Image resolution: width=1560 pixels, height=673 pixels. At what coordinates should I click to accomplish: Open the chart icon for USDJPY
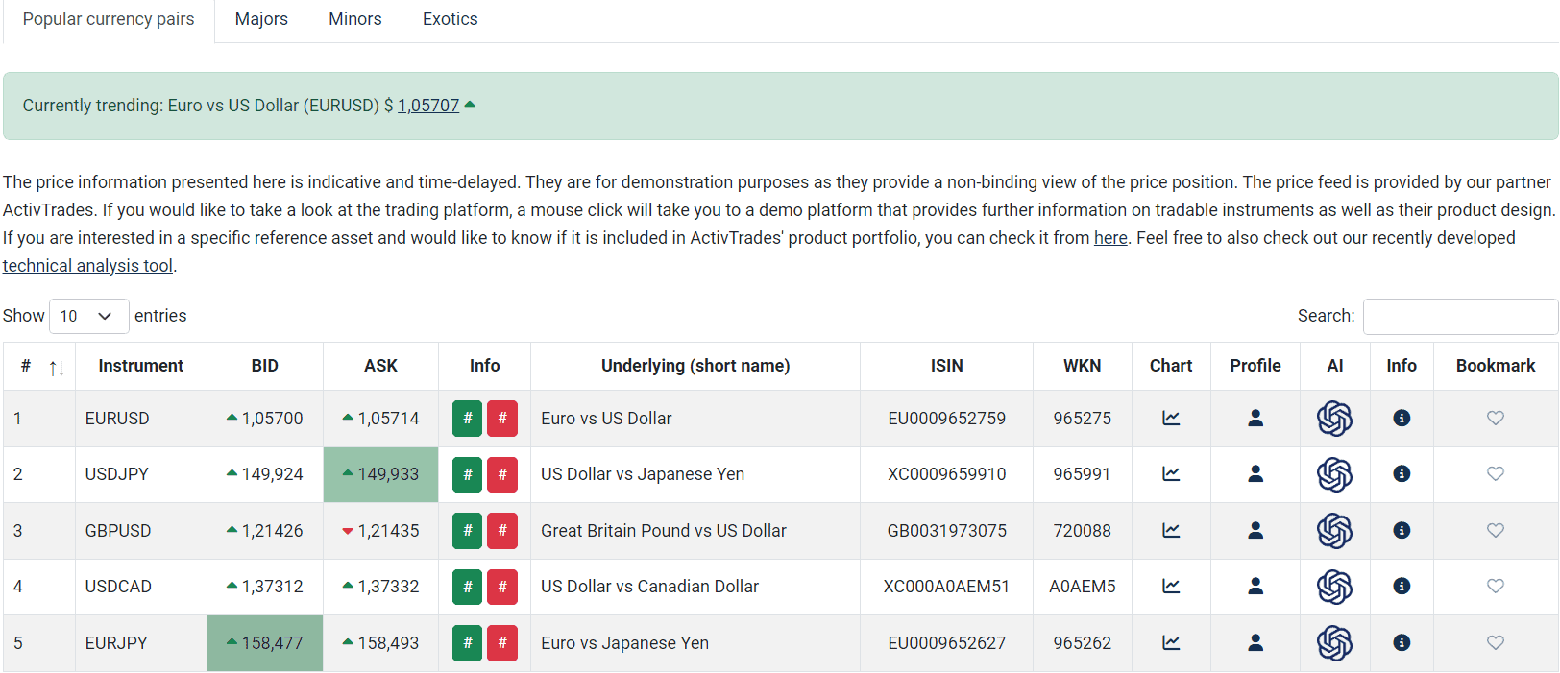click(x=1171, y=473)
